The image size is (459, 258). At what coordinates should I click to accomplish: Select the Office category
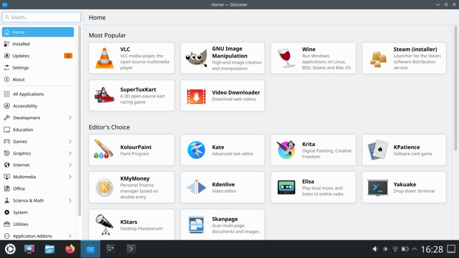pyautogui.click(x=38, y=189)
